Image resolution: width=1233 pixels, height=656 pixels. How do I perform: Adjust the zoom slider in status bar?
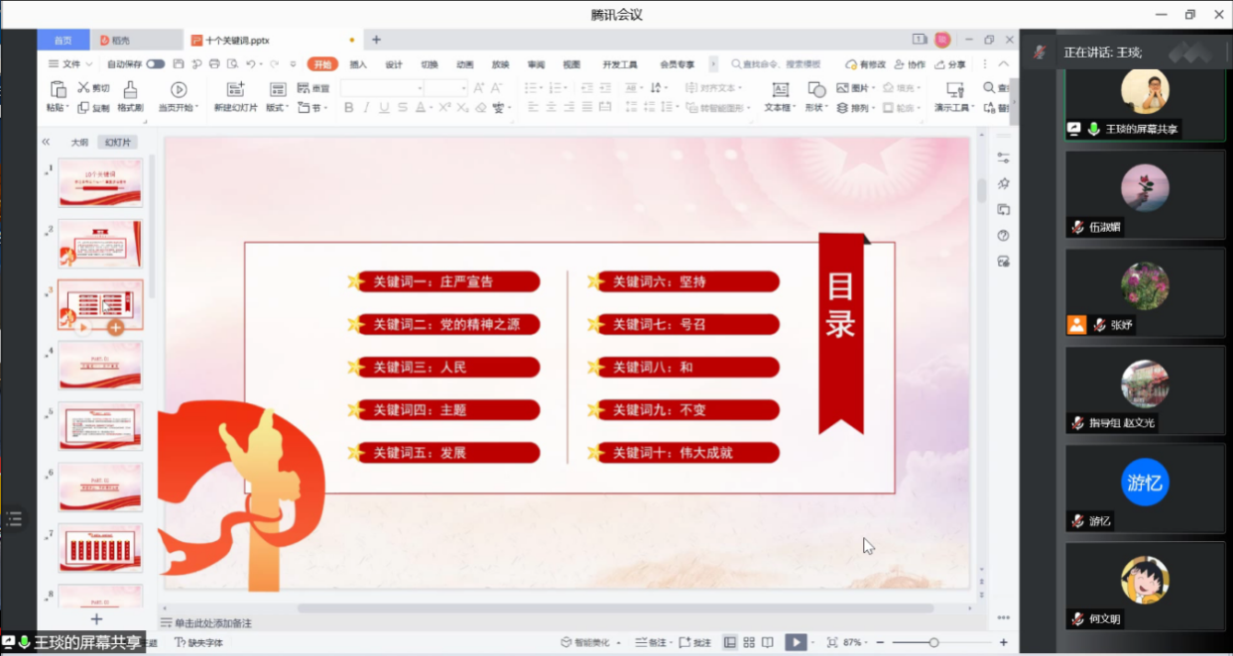tap(933, 642)
